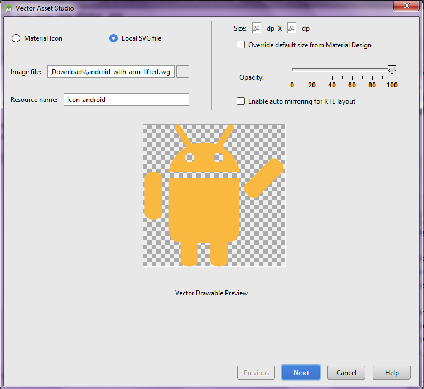Click the Image file label
This screenshot has height=389, width=424.
pyautogui.click(x=26, y=72)
